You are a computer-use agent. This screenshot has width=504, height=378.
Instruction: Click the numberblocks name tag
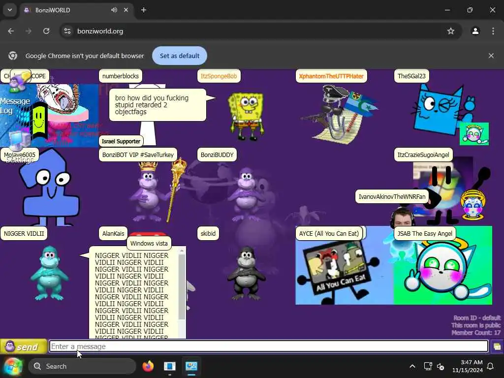(x=121, y=76)
